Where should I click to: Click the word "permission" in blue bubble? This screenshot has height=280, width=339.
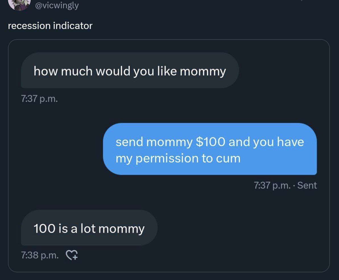(x=167, y=158)
